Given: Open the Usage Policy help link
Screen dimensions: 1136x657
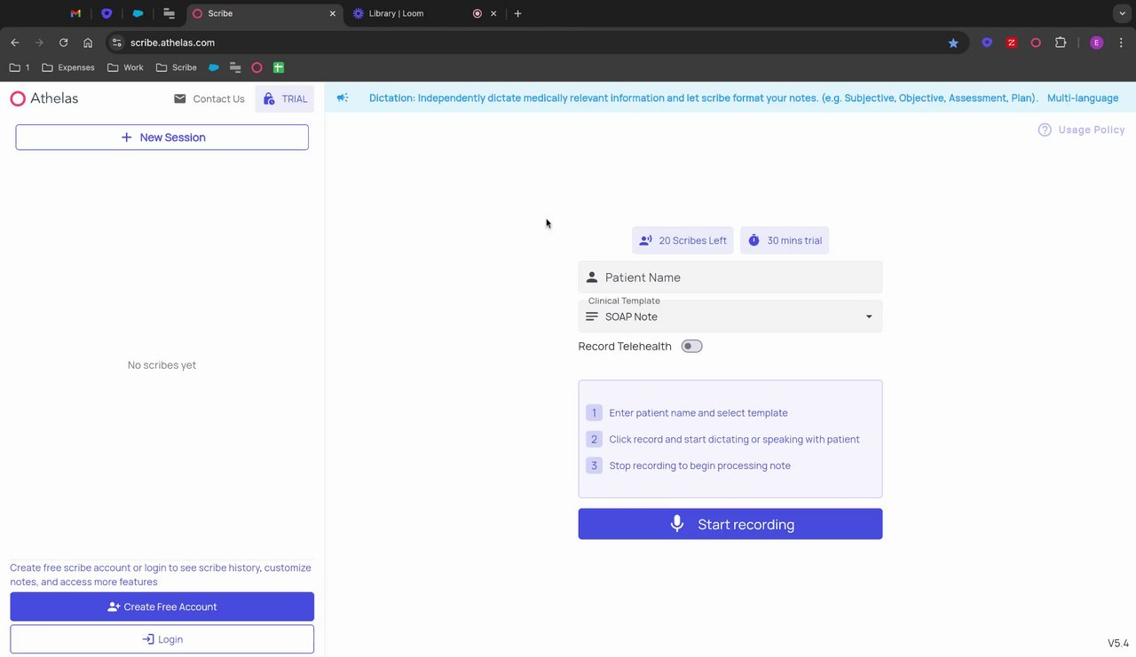Looking at the screenshot, I should point(1081,129).
